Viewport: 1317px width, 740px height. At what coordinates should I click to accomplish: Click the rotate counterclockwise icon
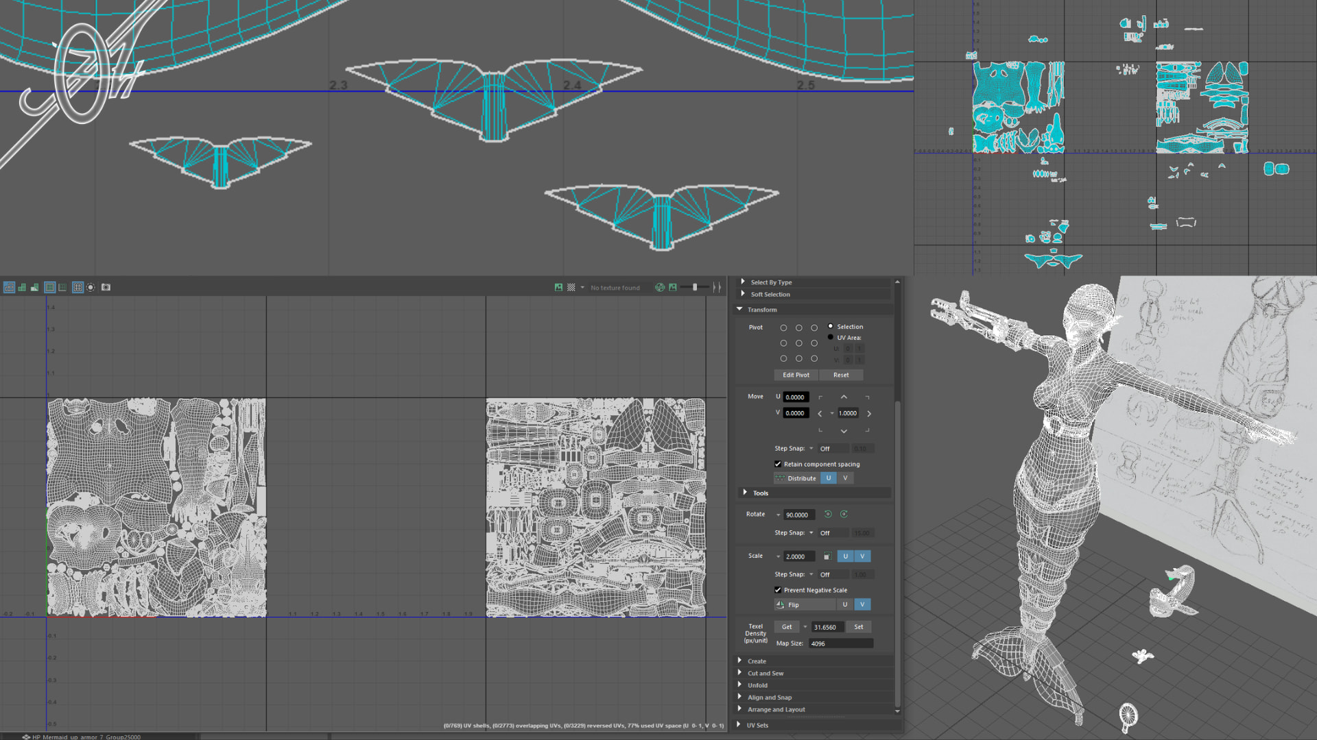pyautogui.click(x=828, y=515)
